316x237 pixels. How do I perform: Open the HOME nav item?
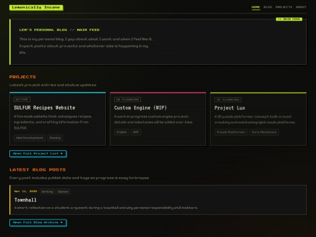click(256, 7)
